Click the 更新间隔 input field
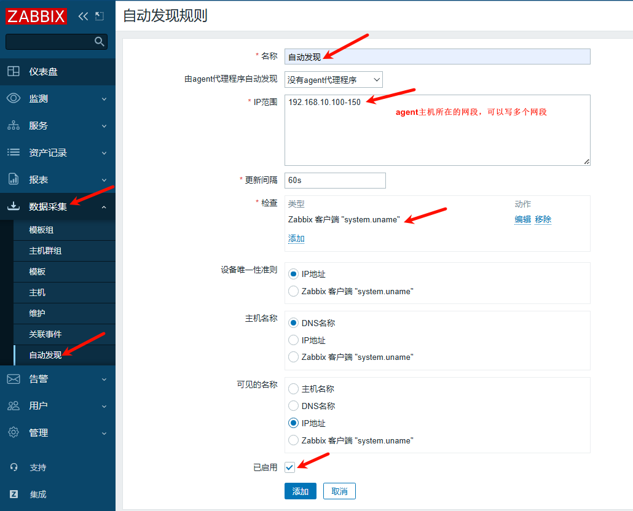 [335, 181]
